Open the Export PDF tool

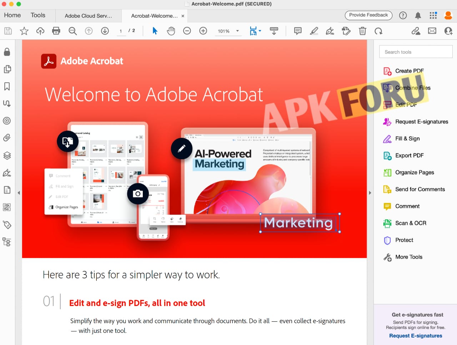click(409, 156)
